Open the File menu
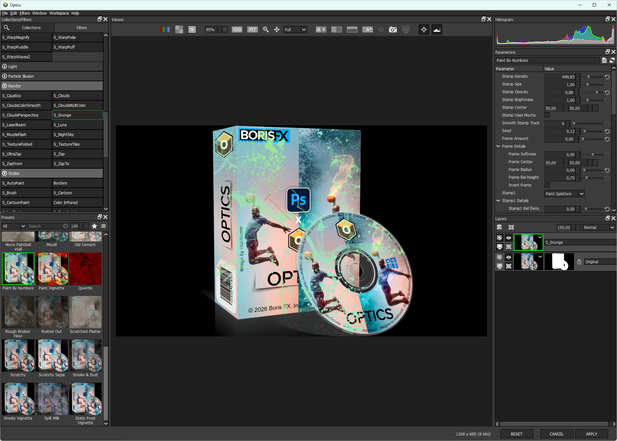The height and width of the screenshot is (441, 617). point(5,13)
